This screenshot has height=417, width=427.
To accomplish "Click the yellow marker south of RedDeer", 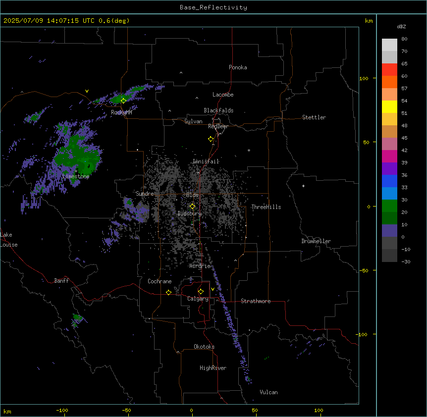I will [x=211, y=139].
